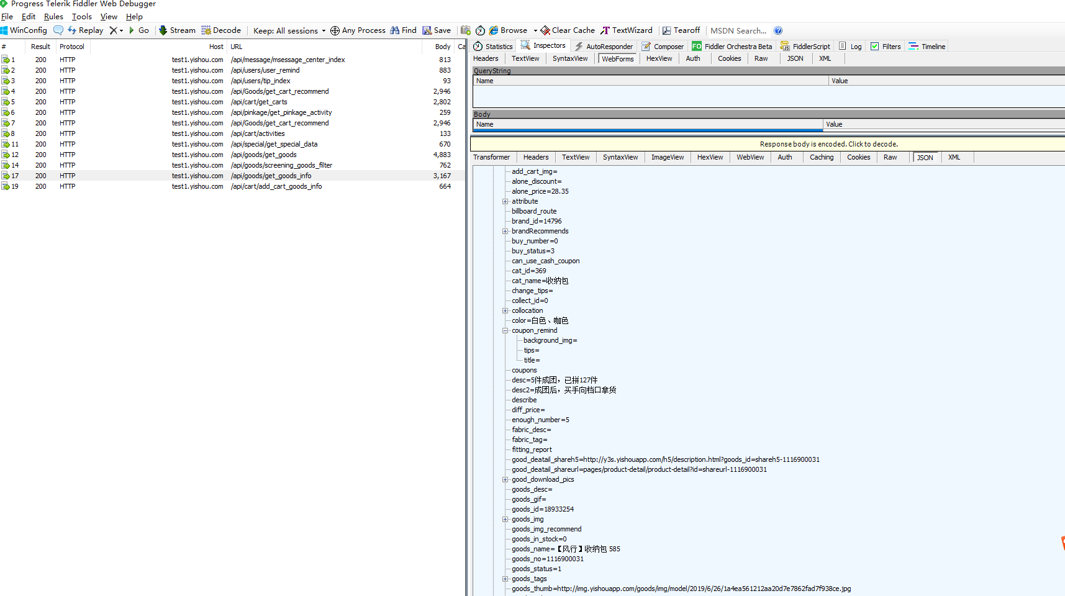Sort sessions by Body column header
The width and height of the screenshot is (1065, 596).
pos(438,47)
